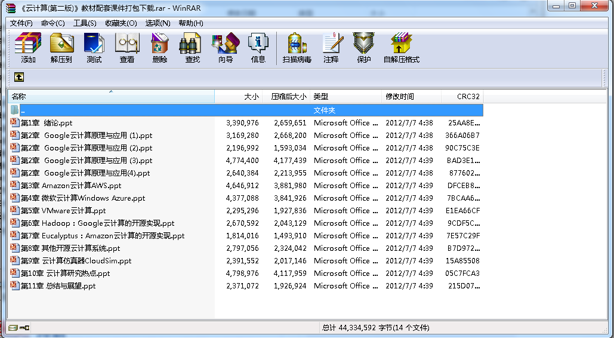
Task: Go up one level arrow icon
Action: 19,77
